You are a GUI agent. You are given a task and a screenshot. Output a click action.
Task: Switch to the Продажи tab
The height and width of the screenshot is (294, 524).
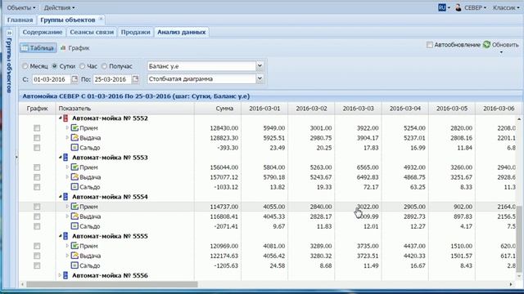pos(135,32)
